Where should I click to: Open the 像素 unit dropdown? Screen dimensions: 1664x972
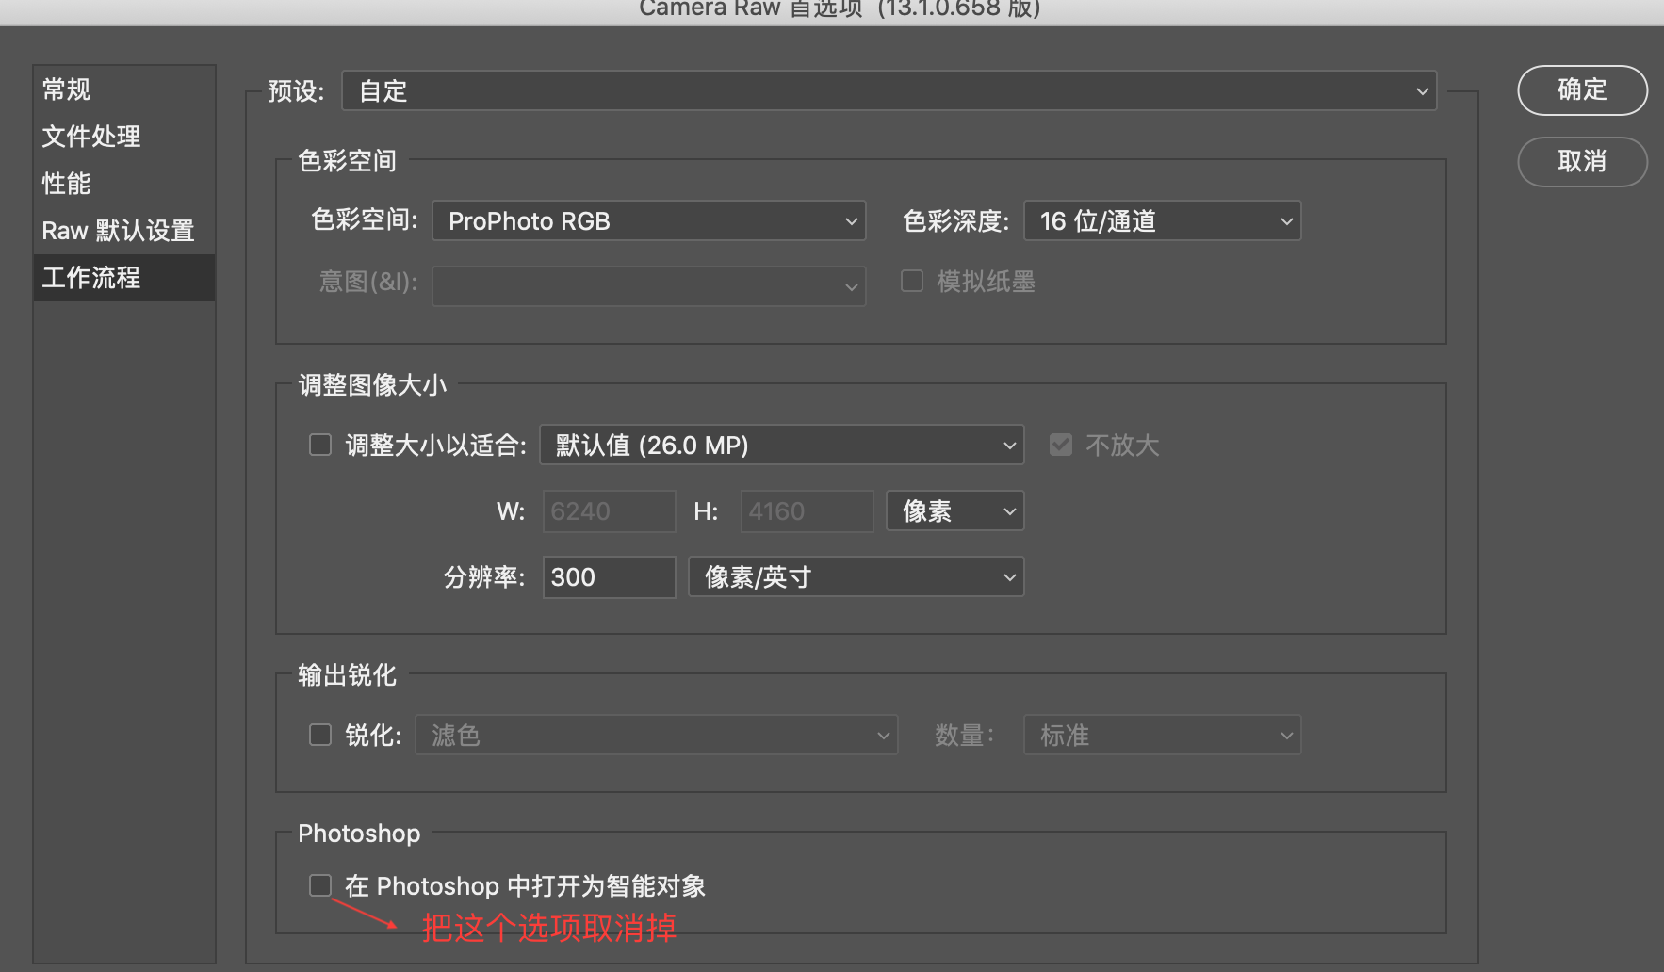(954, 511)
